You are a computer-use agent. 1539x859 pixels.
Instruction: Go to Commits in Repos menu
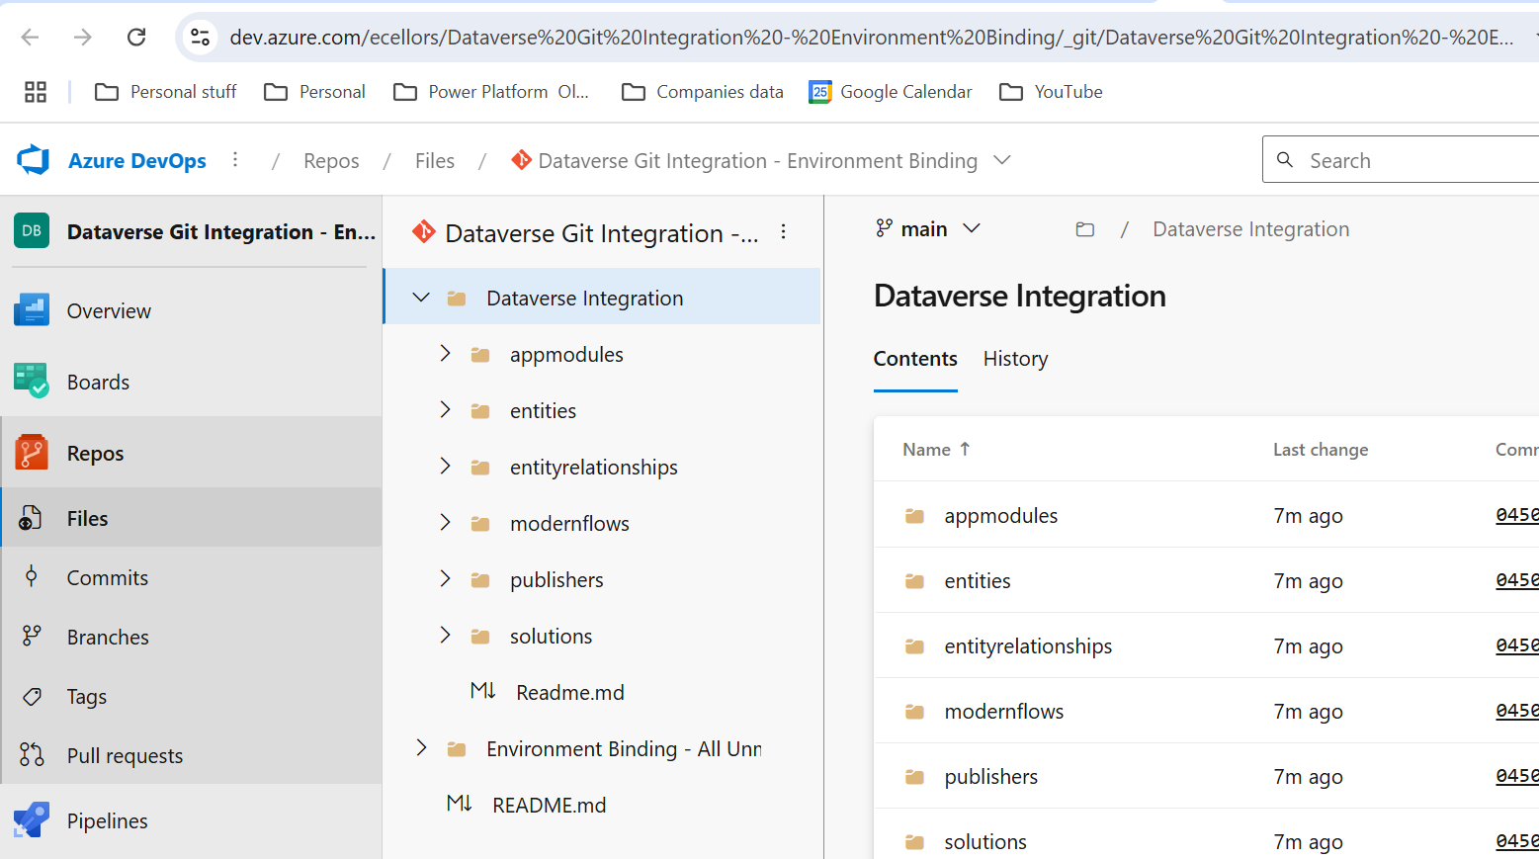(107, 578)
